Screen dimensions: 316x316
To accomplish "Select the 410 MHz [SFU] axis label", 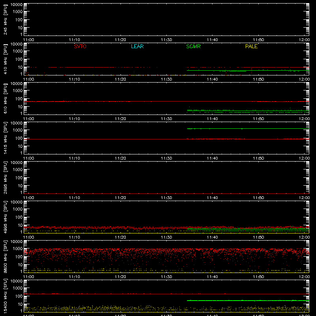I will pos(5,59).
